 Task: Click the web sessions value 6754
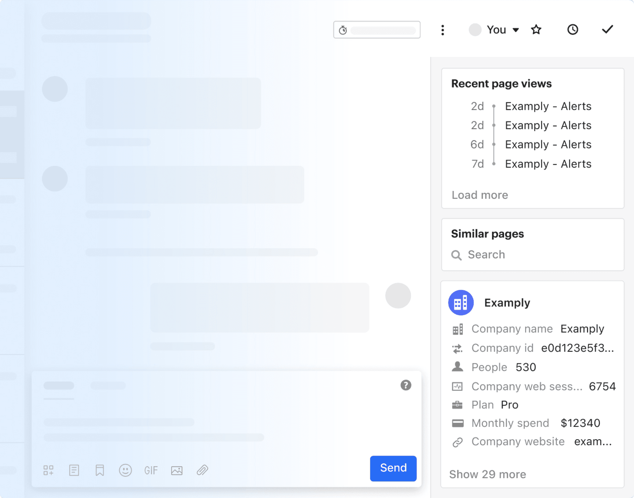(602, 386)
